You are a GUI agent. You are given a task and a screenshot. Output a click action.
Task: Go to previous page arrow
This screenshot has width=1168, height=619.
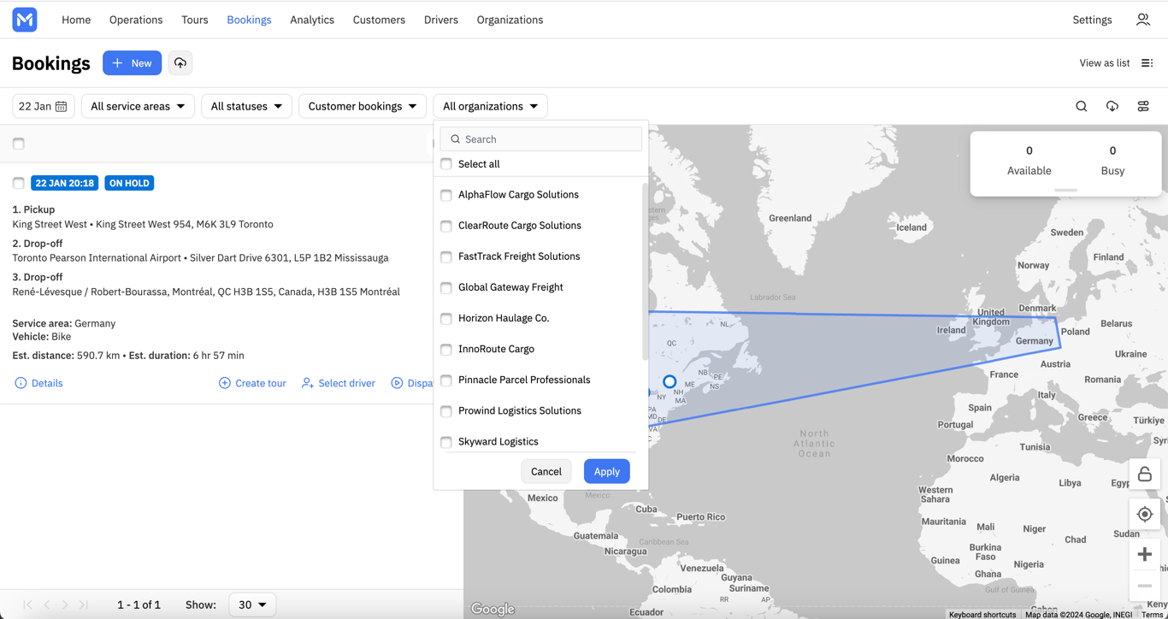click(47, 604)
